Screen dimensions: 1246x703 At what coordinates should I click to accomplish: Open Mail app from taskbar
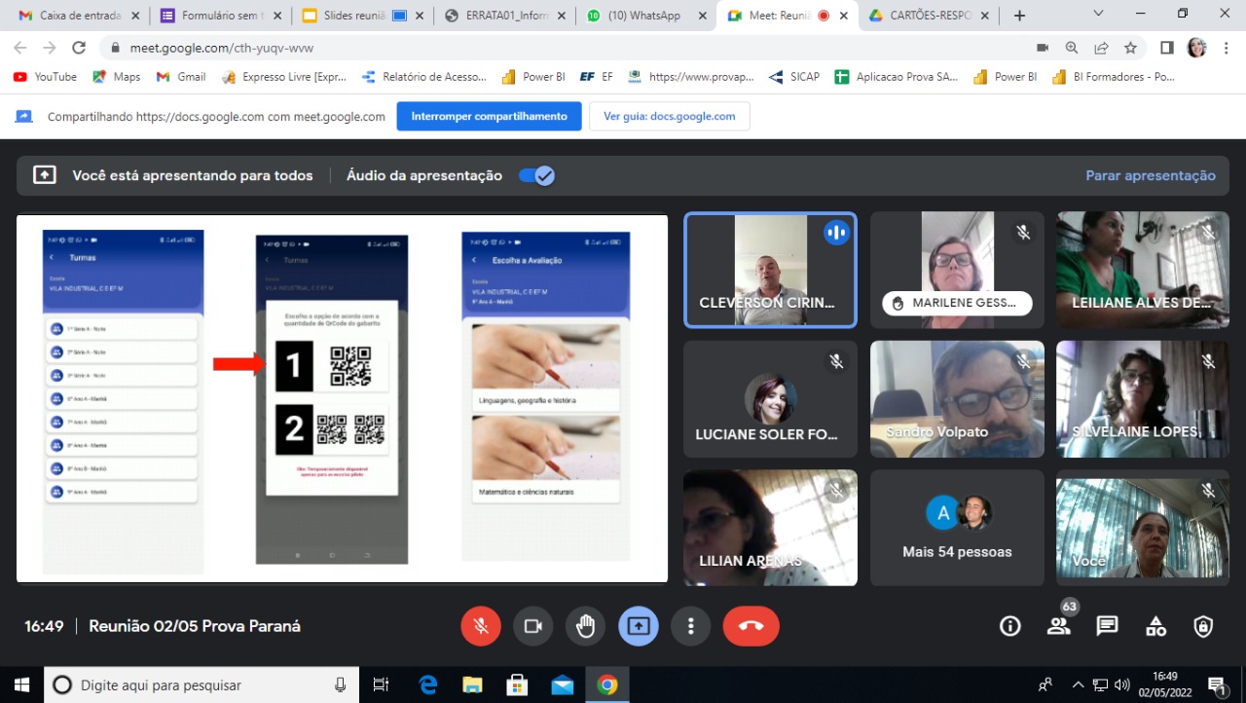[x=562, y=684]
